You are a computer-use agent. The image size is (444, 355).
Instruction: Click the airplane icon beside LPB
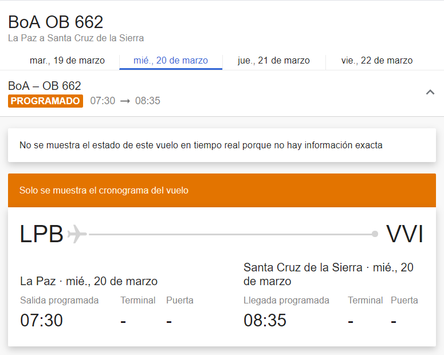pyautogui.click(x=77, y=234)
